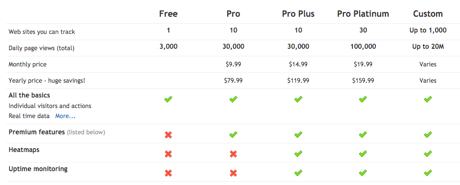Select the Pro Plus column heading
The width and height of the screenshot is (460, 185).
click(298, 14)
